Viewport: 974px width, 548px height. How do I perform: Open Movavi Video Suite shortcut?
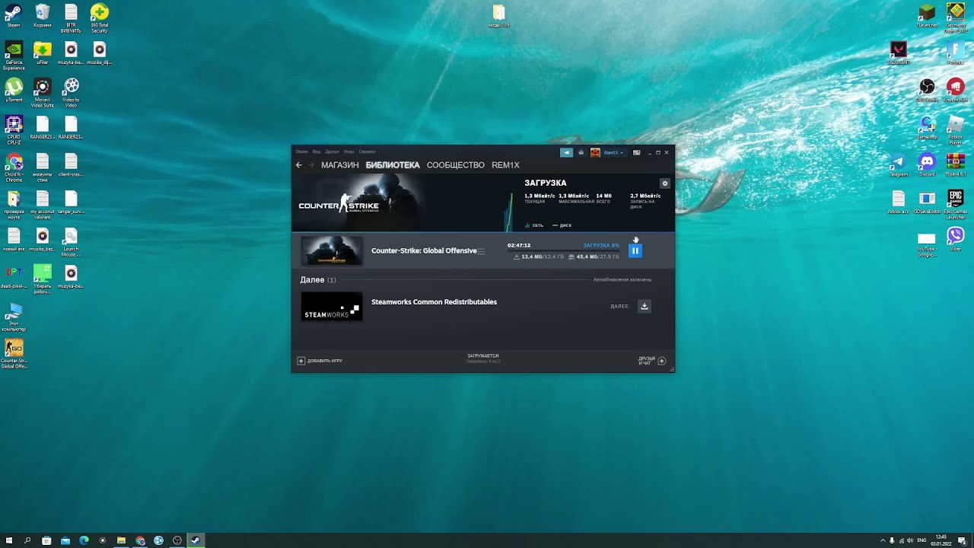(43, 93)
